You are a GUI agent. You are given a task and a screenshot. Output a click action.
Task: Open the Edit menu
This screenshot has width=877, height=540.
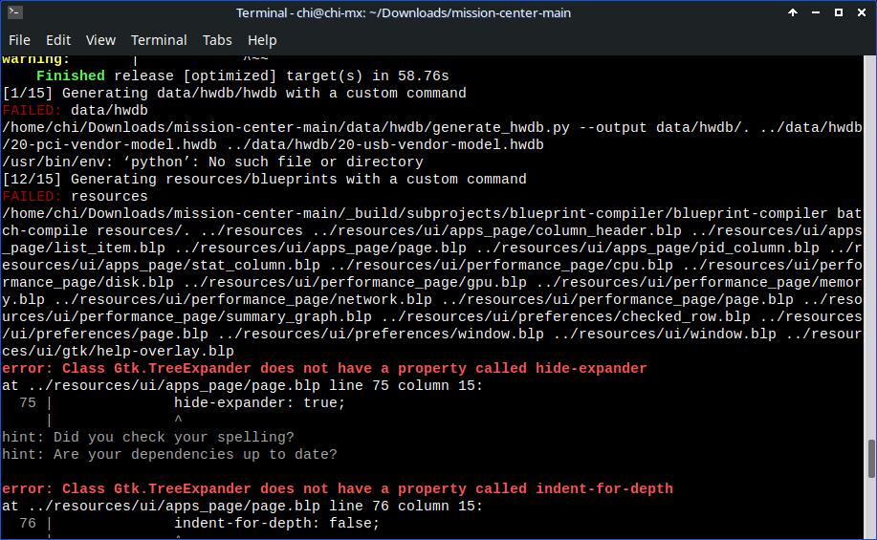tap(58, 40)
